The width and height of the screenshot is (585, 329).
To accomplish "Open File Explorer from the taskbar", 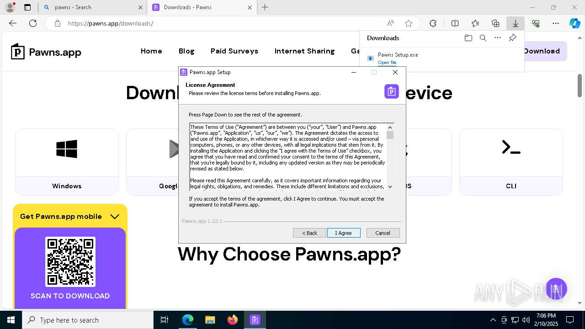I will tap(210, 320).
